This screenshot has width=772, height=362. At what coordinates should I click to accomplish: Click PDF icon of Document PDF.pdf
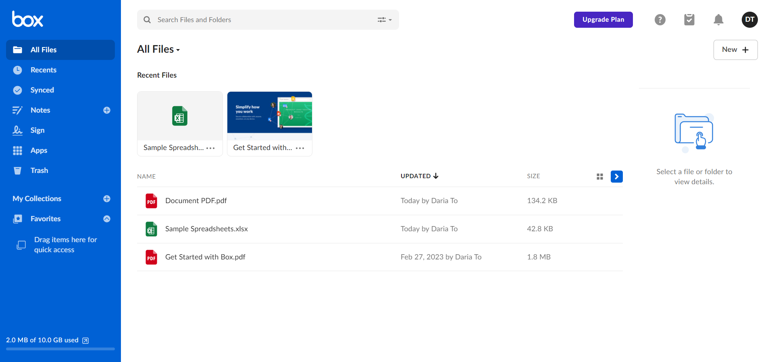tap(151, 201)
